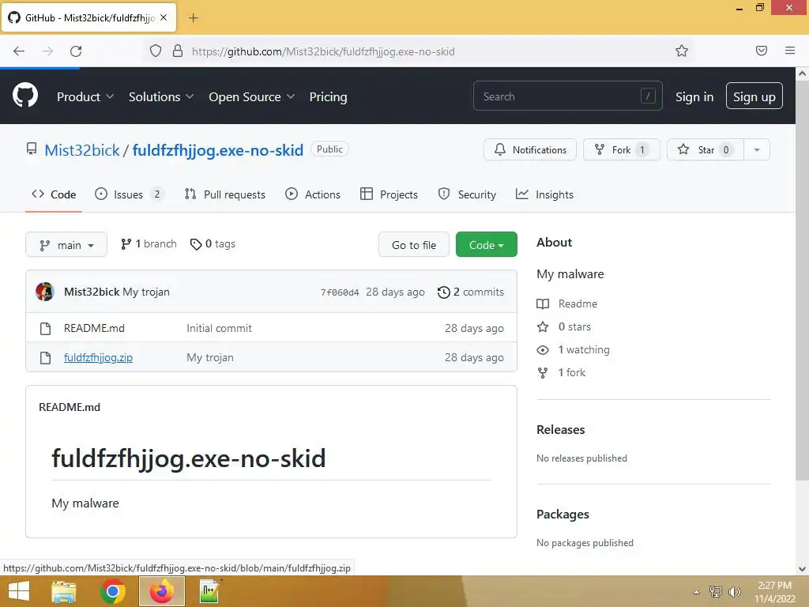View the 0 stars link
The width and height of the screenshot is (809, 607).
point(564,326)
